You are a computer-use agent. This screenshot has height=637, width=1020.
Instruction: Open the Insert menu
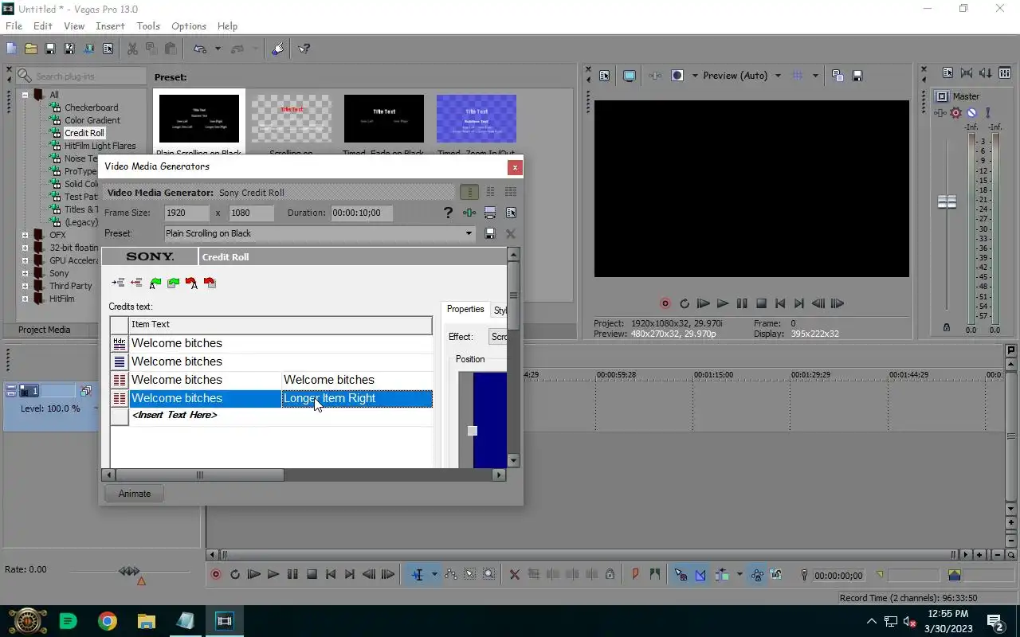[110, 26]
